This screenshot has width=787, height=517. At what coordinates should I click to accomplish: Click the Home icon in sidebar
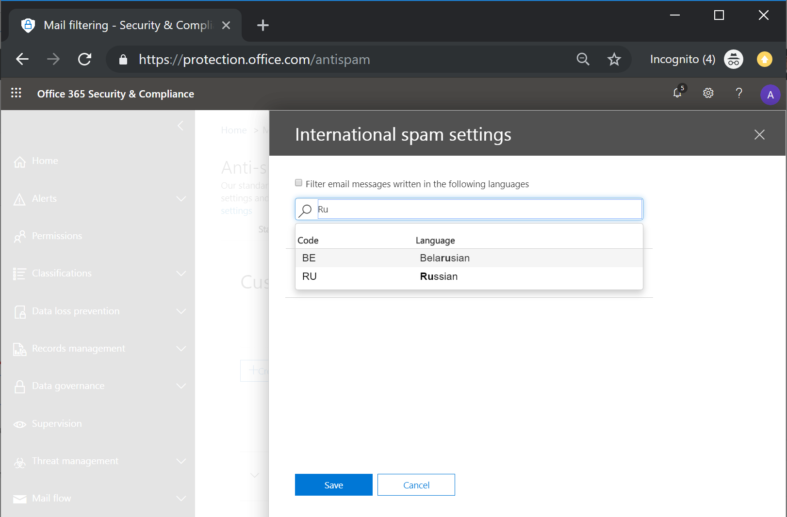(x=19, y=162)
